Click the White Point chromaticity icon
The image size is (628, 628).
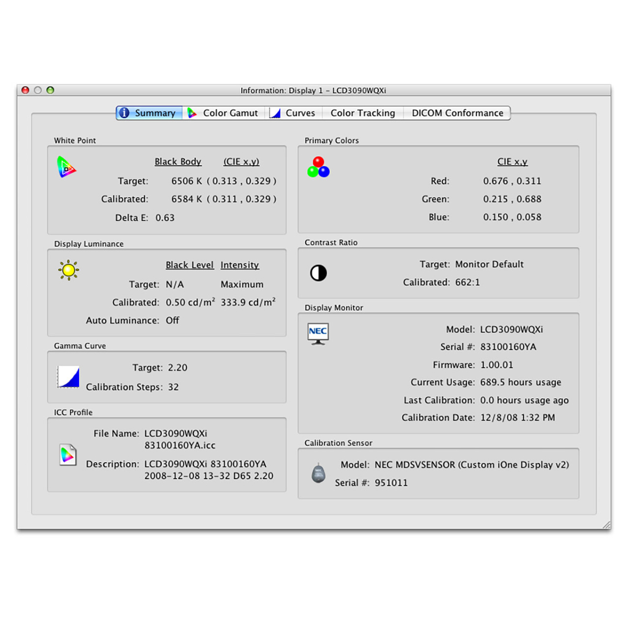[x=66, y=167]
